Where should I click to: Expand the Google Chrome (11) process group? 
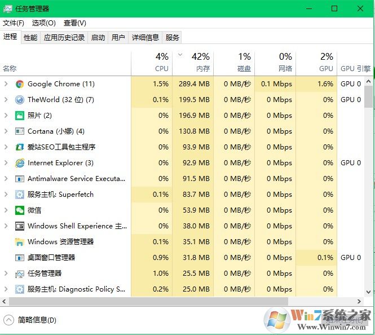click(6, 84)
